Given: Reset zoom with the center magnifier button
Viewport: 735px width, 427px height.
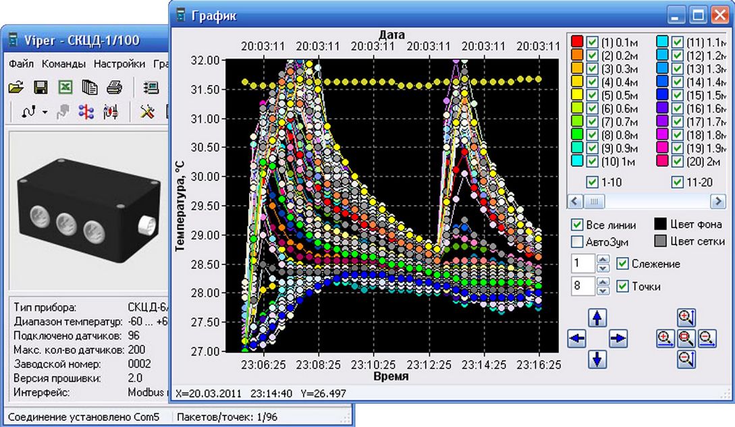Looking at the screenshot, I should click(686, 339).
